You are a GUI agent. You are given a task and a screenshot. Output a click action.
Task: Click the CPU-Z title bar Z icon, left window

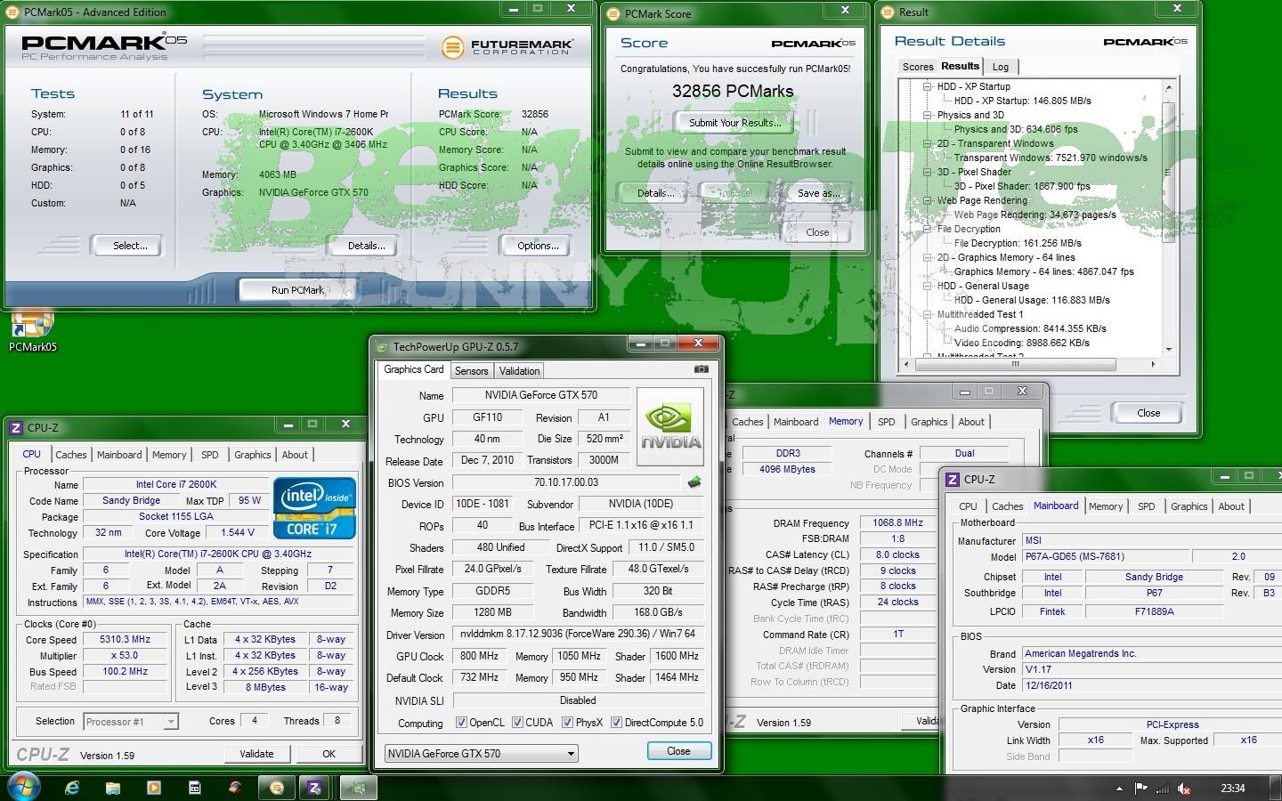click(15, 428)
